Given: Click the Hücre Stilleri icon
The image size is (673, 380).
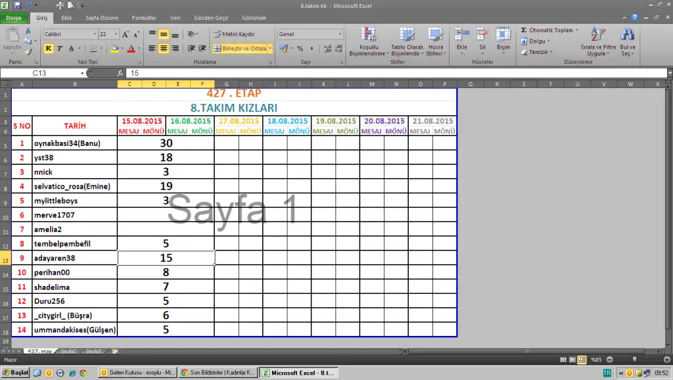Looking at the screenshot, I should 434,36.
